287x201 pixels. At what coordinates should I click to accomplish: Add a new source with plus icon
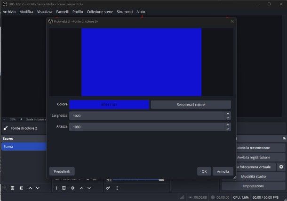(56, 188)
